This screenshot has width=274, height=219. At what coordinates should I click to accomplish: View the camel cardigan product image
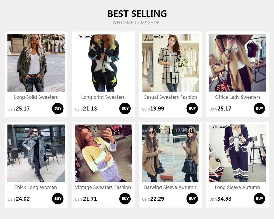[238, 63]
